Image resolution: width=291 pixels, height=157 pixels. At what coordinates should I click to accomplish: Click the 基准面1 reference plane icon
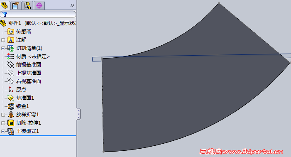tap(10, 98)
